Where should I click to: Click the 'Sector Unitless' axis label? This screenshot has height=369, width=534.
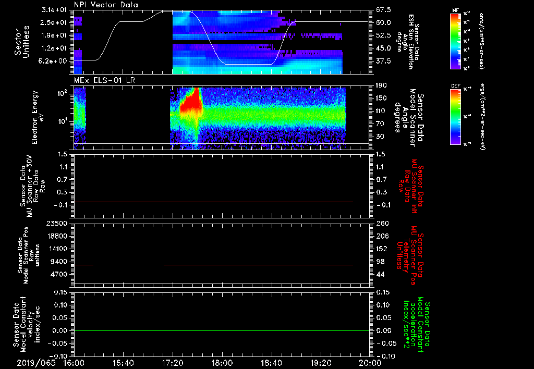point(21,42)
